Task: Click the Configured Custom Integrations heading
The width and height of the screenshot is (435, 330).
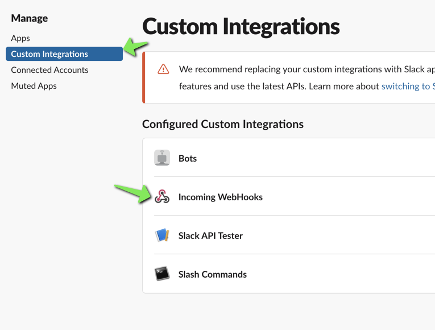Action: [223, 124]
